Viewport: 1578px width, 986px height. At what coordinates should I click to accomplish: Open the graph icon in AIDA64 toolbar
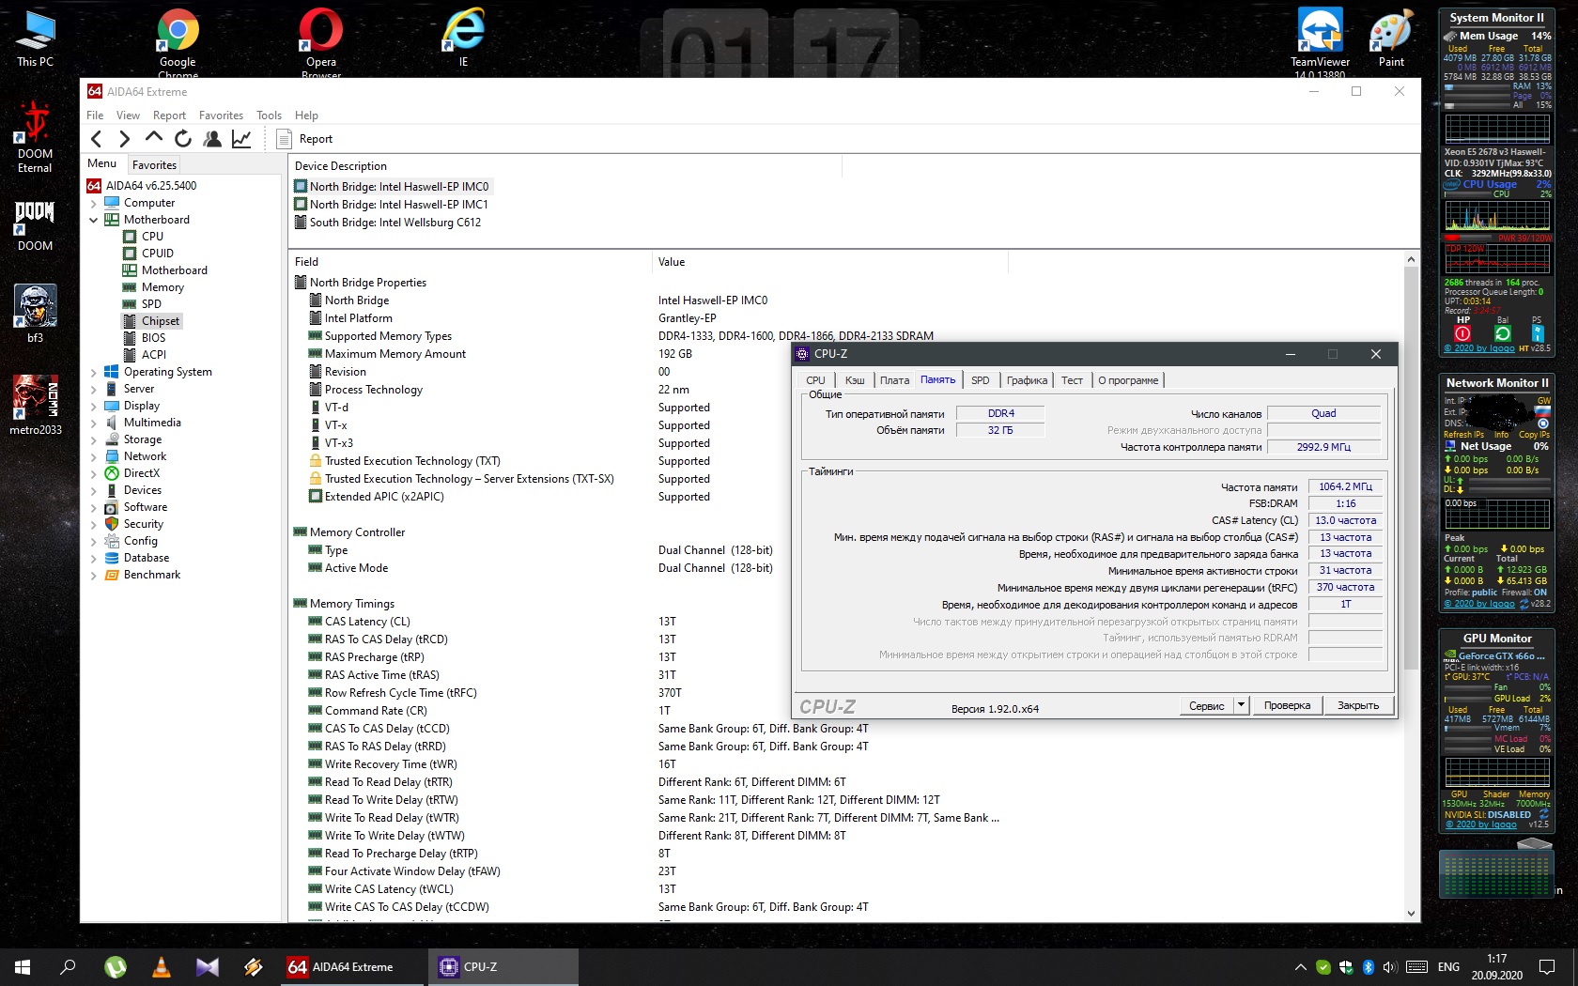(x=241, y=139)
